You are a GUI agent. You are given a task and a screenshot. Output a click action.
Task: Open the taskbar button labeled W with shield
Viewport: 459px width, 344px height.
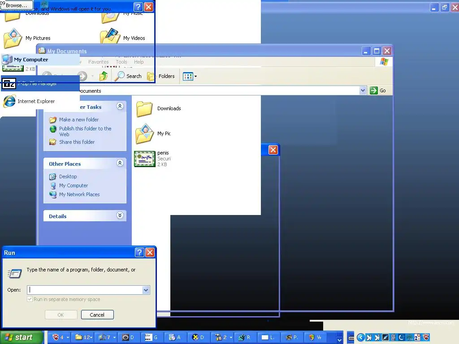315,337
